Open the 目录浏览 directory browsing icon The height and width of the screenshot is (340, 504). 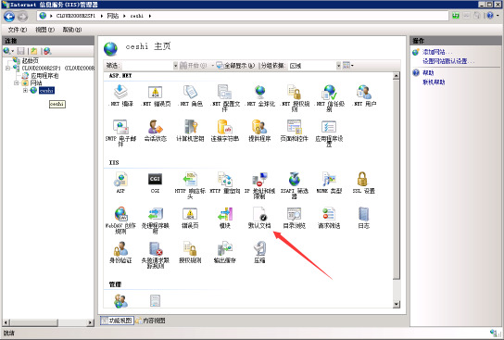pos(294,218)
